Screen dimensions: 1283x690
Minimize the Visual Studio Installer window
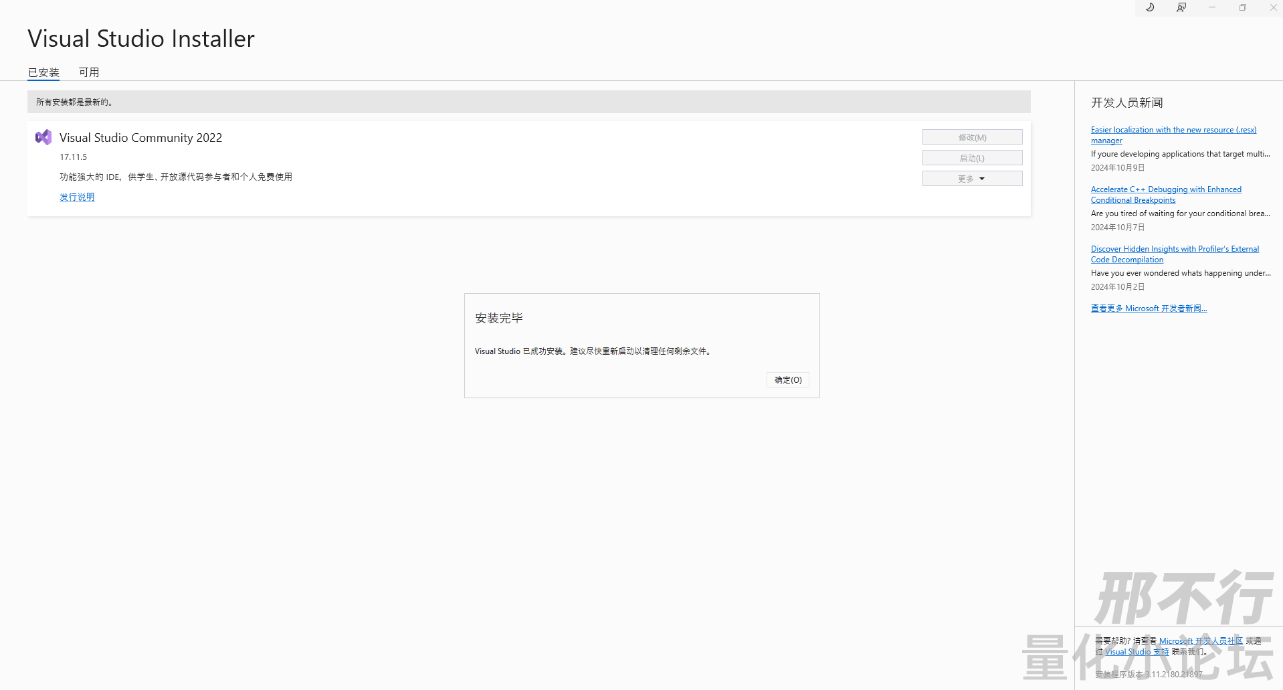(x=1212, y=7)
